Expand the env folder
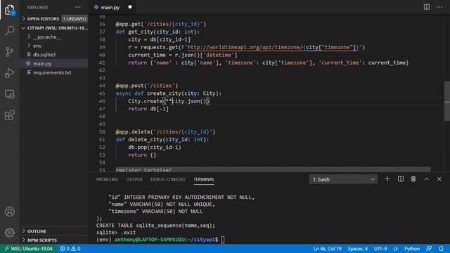450x253 pixels. click(x=54, y=46)
